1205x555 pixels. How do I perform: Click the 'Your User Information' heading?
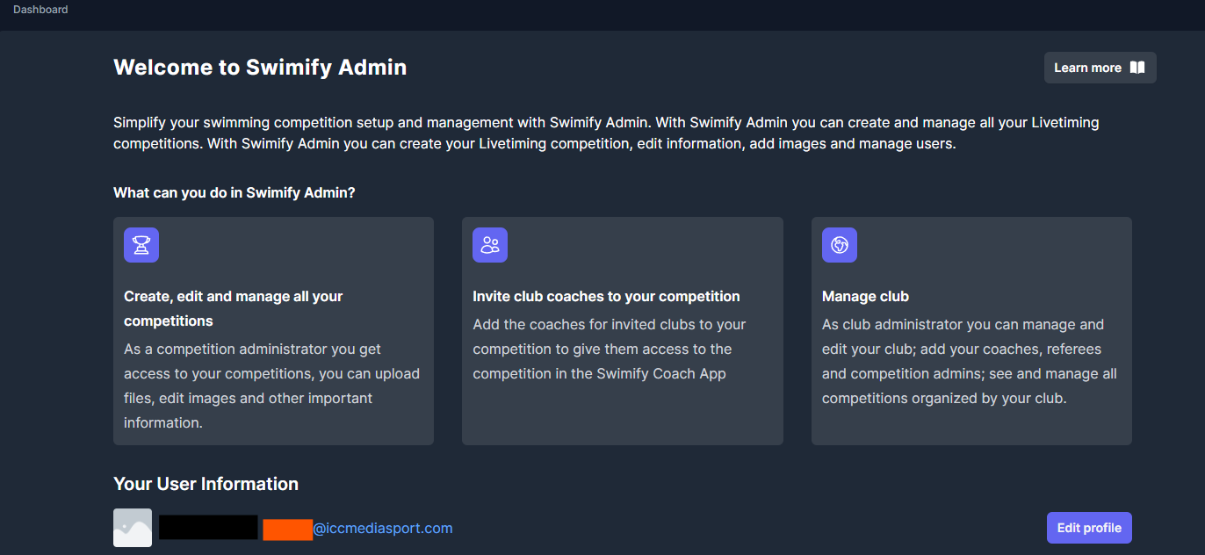(x=206, y=484)
